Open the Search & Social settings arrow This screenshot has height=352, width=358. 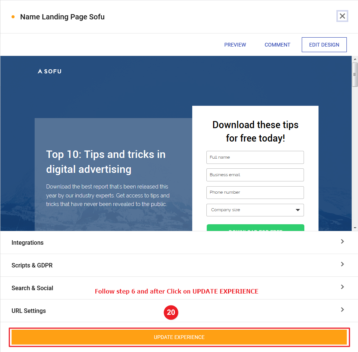tap(342, 287)
